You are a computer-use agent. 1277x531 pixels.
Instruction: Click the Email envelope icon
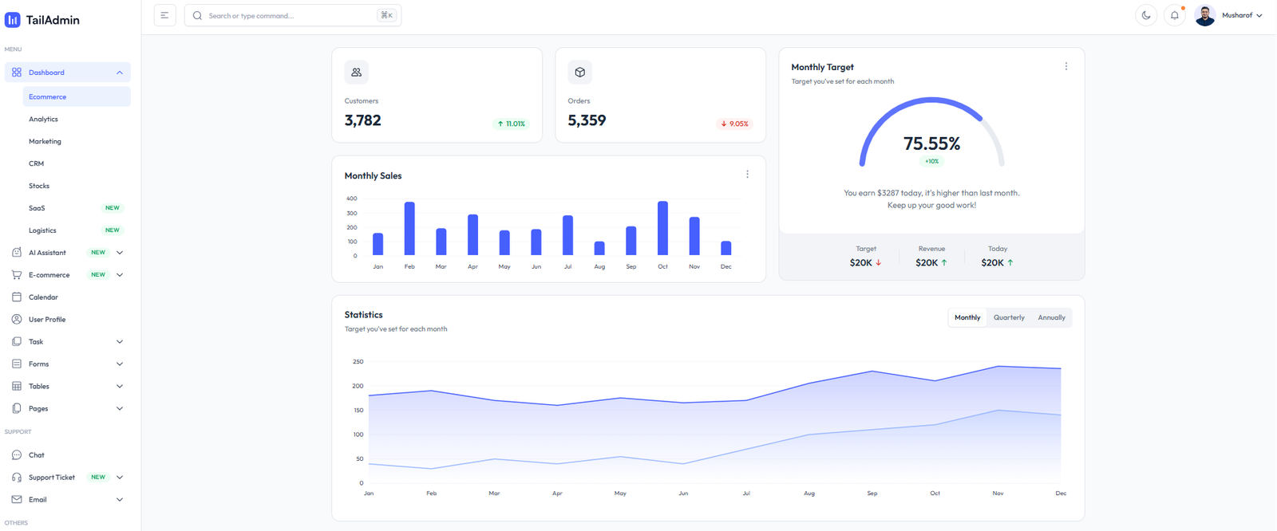click(x=17, y=500)
